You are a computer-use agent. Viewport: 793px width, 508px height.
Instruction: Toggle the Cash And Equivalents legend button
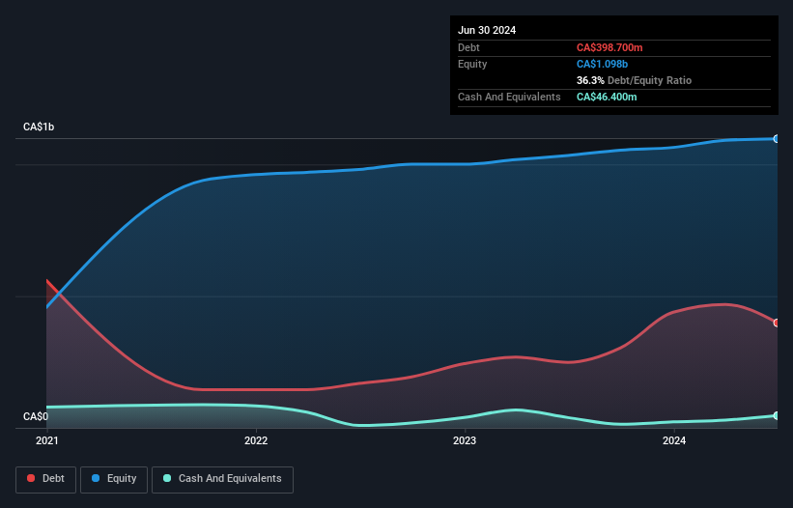click(222, 479)
